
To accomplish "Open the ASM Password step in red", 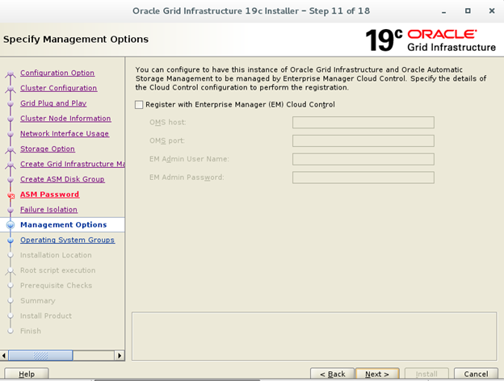I will 49,195.
